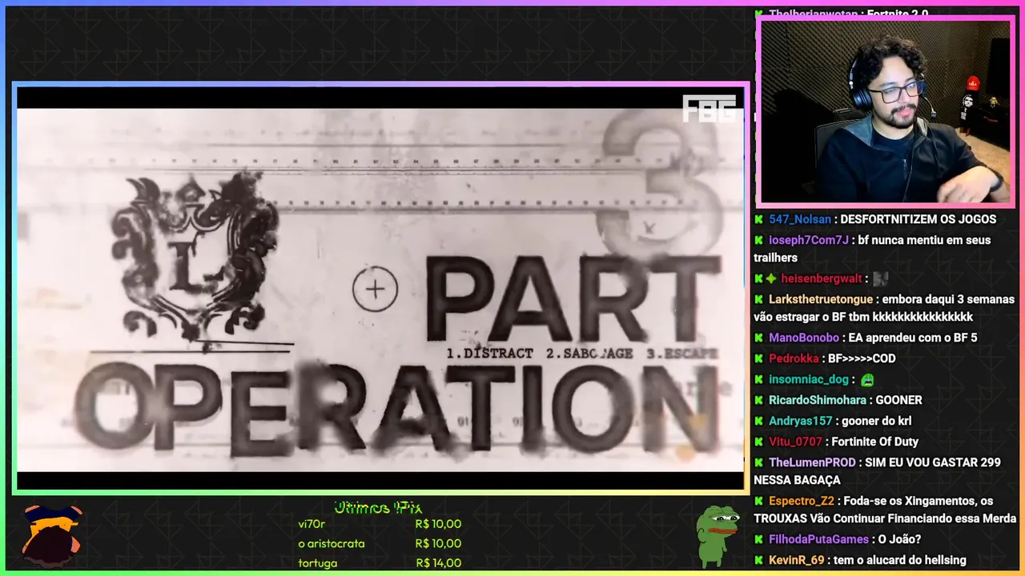Click the Kick badge beside Andryas157
Viewport: 1025px width, 576px height.
[758, 421]
